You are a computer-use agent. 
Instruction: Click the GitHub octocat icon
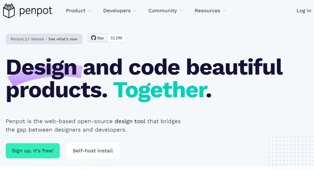coord(93,38)
